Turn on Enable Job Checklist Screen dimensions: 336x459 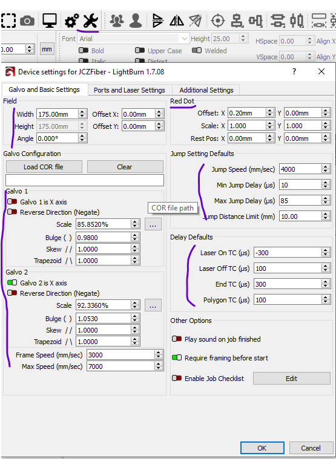(x=177, y=378)
